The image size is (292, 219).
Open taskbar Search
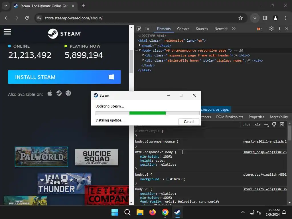(127, 212)
